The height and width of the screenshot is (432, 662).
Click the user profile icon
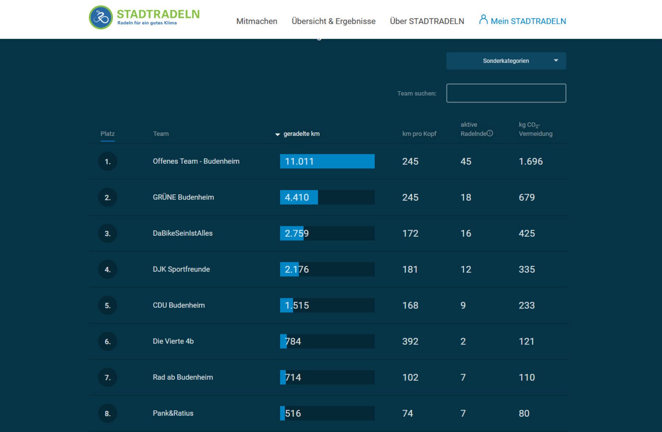click(483, 19)
